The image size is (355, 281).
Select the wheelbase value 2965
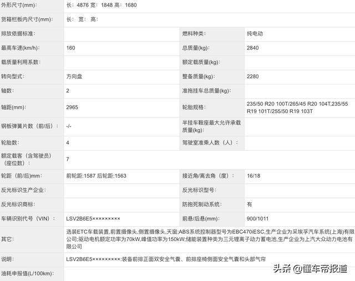click(x=72, y=107)
